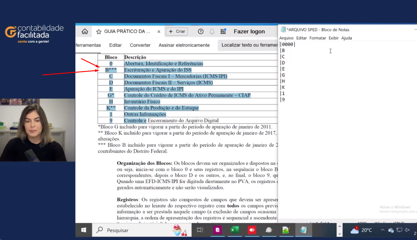Click 'Apuração do ICMS e do IPI' text
The width and height of the screenshot is (417, 240).
coord(154,89)
